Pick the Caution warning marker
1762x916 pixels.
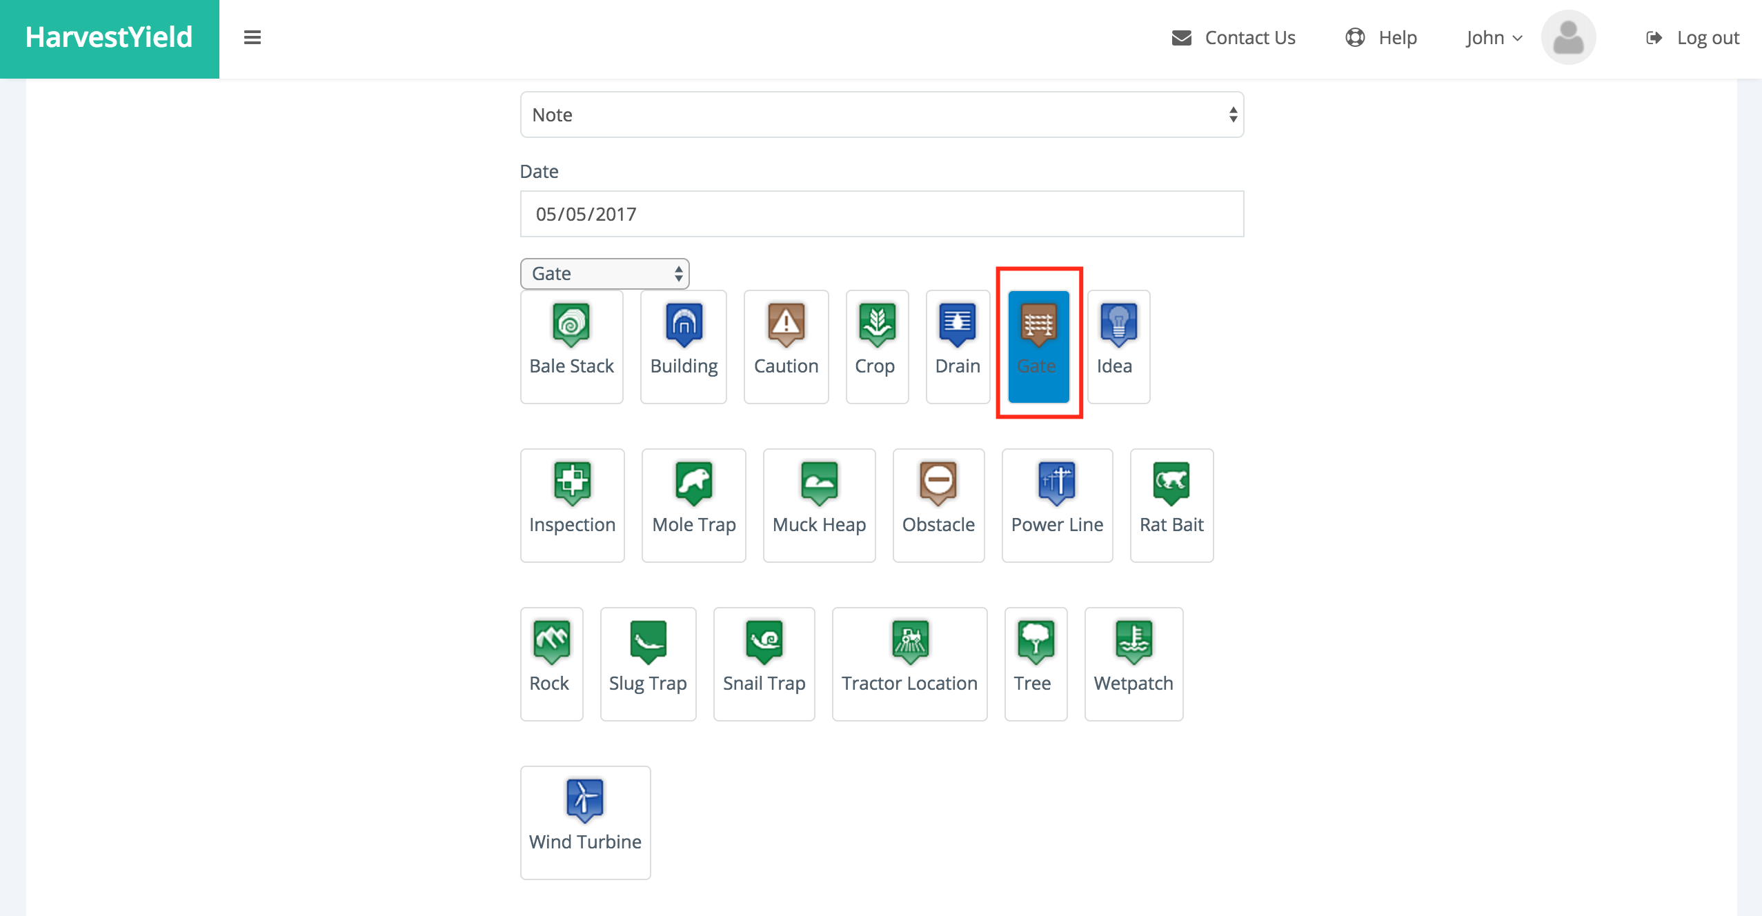pos(786,346)
